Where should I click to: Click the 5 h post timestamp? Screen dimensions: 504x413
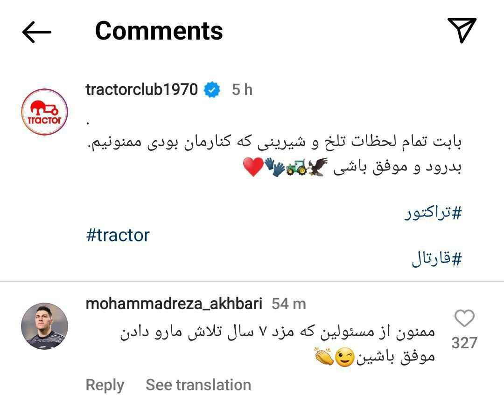[x=242, y=89]
